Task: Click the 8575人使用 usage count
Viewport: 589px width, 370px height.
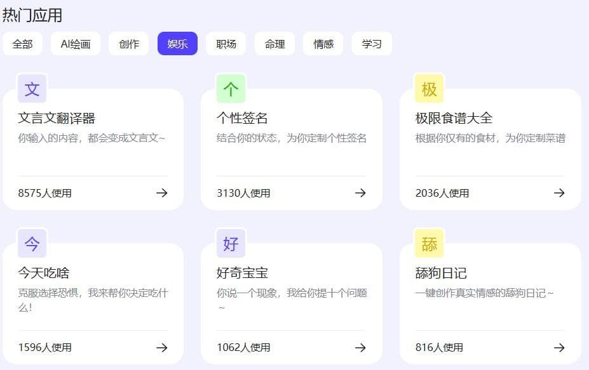Action: coord(43,193)
